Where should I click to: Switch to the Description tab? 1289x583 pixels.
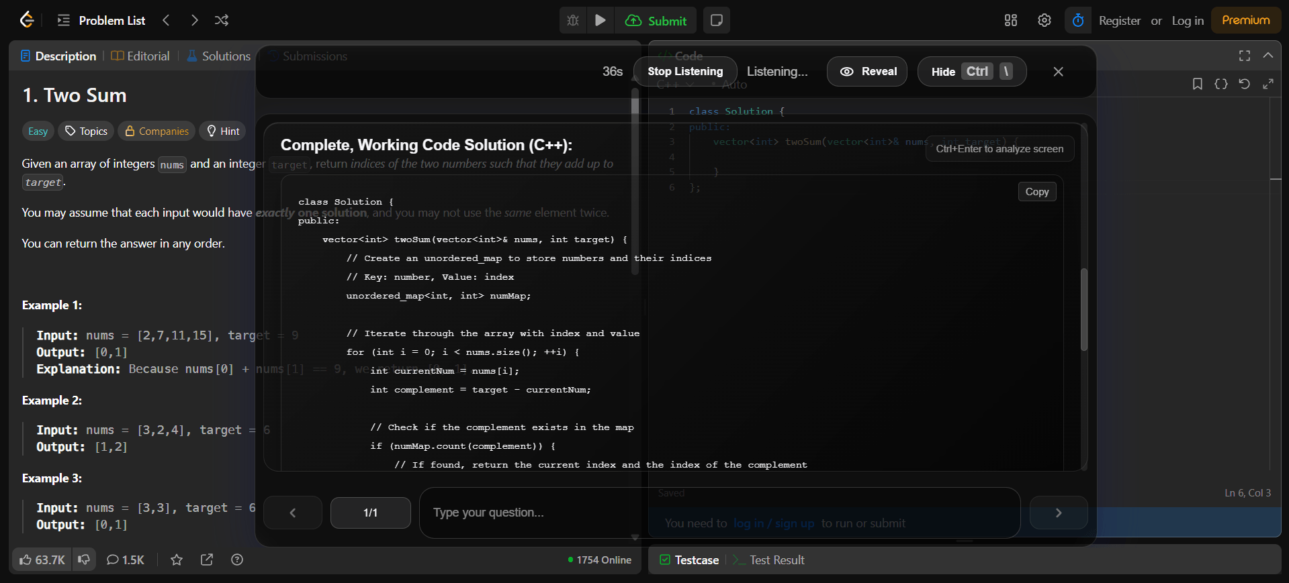coord(58,56)
